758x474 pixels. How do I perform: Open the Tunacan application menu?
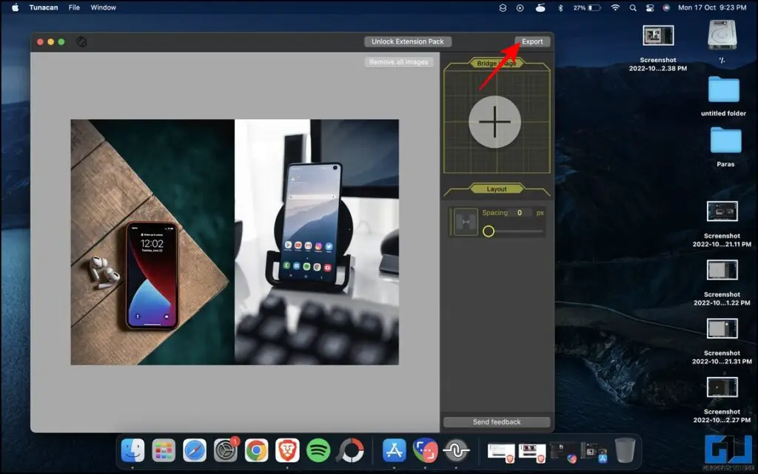click(43, 7)
